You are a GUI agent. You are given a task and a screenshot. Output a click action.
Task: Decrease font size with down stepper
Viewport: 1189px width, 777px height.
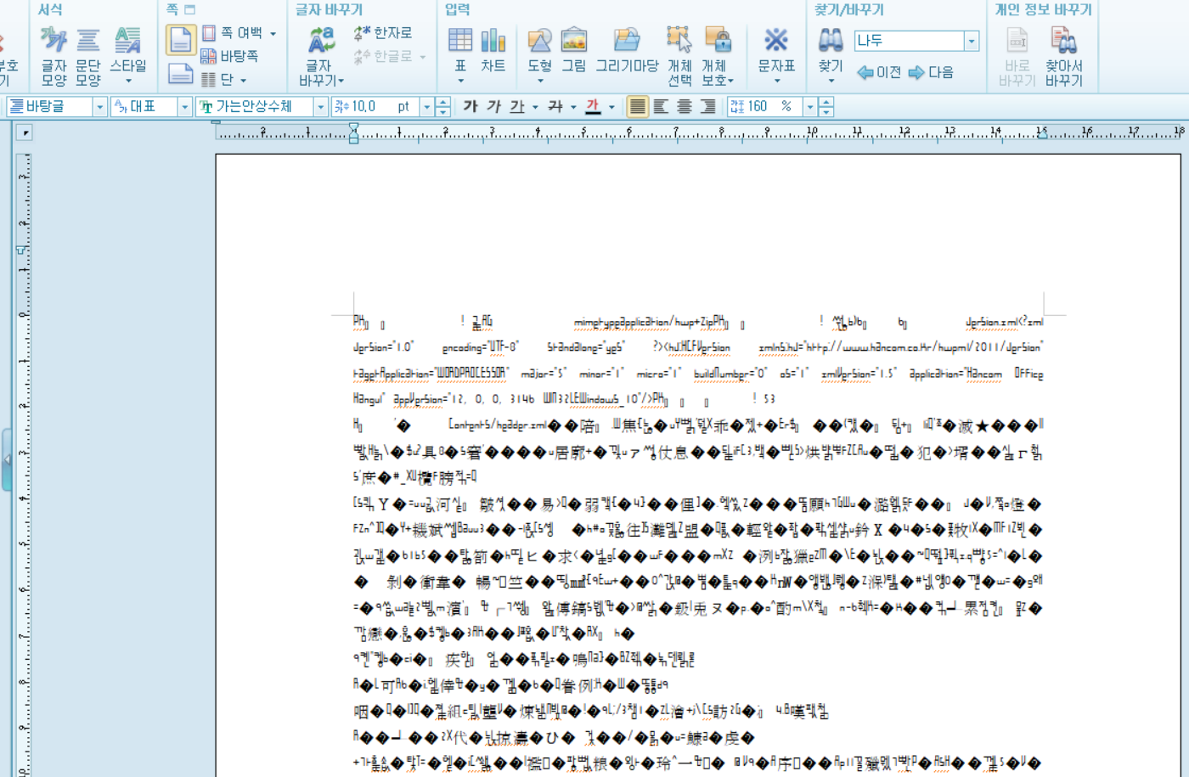(442, 111)
